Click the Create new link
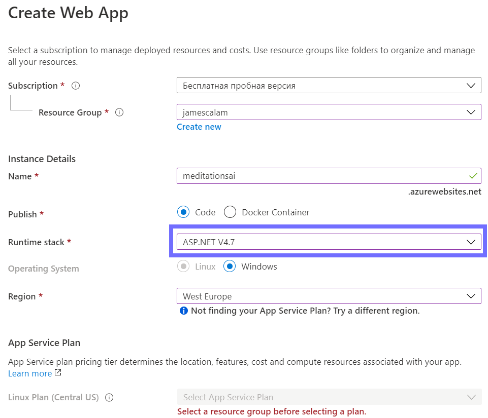Image resolution: width=488 pixels, height=418 pixels. click(x=199, y=127)
